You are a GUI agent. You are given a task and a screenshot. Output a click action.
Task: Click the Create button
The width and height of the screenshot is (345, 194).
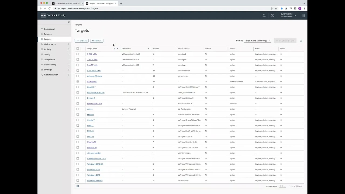(x=81, y=41)
